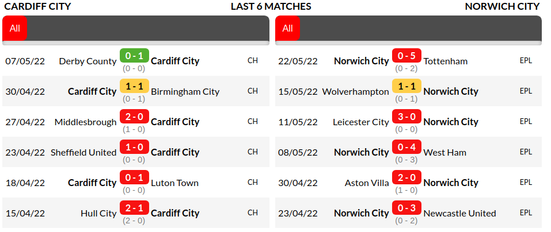
Task: Open the green 0-1 Derby County score badge
Action: click(x=134, y=56)
